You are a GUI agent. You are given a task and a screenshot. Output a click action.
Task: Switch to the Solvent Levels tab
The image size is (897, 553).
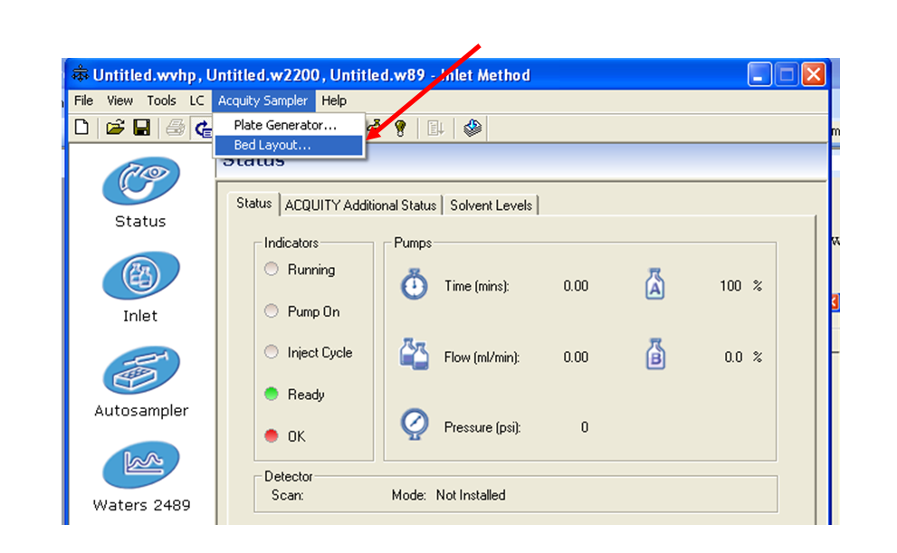point(491,205)
